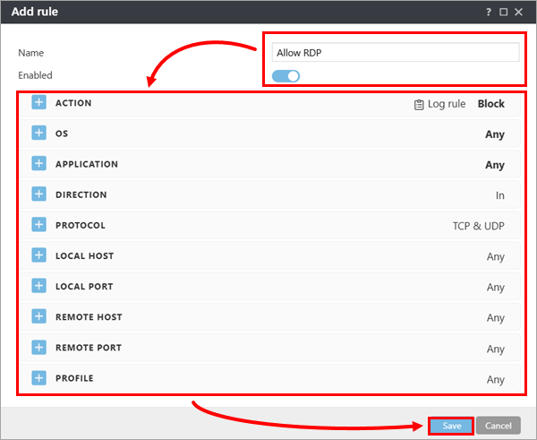Expand the LOCAL HOST section plus icon
The width and height of the screenshot is (537, 440).
tap(38, 255)
